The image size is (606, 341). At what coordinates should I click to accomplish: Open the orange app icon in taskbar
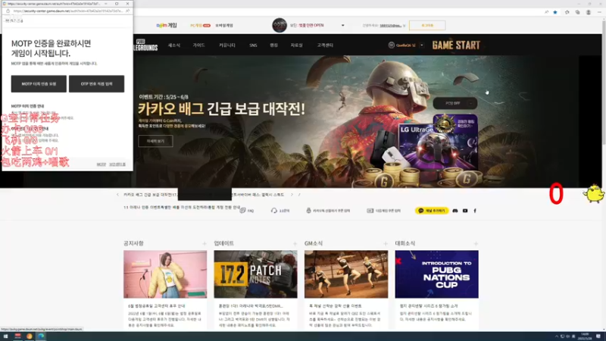(30, 336)
